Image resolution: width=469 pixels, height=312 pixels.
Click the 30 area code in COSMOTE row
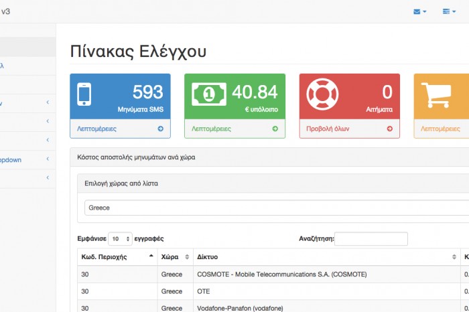click(85, 275)
